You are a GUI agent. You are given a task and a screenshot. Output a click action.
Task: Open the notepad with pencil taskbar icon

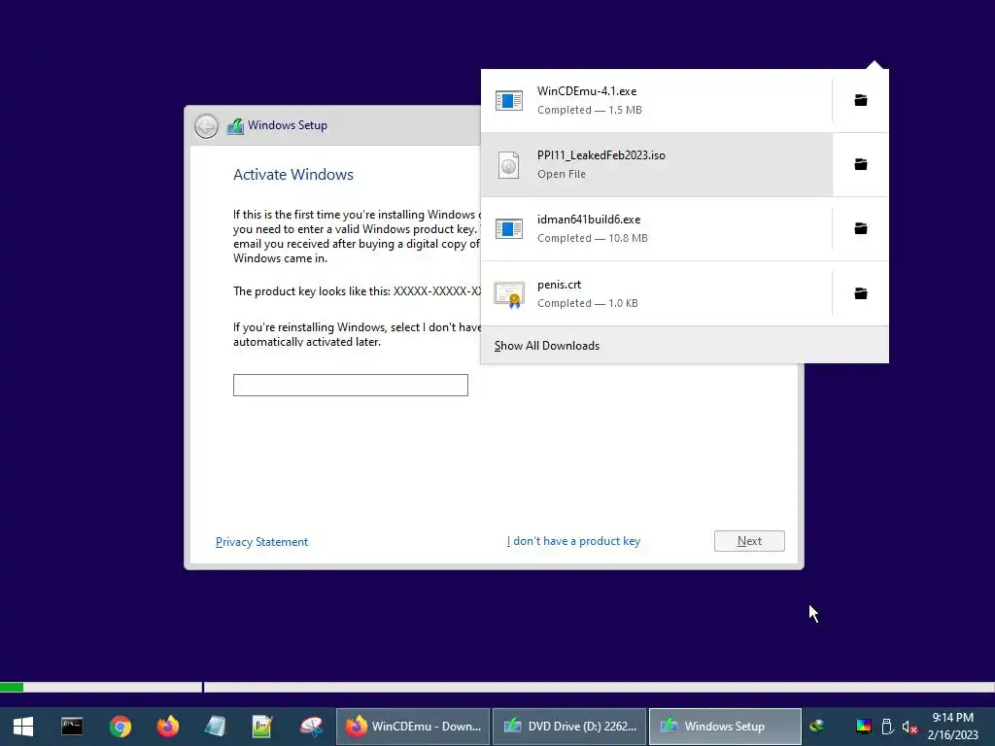click(x=262, y=727)
